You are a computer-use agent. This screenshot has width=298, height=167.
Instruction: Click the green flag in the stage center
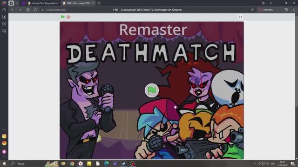[152, 90]
